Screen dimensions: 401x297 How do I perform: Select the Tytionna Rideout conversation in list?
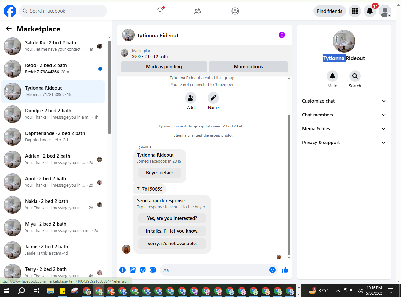click(53, 92)
